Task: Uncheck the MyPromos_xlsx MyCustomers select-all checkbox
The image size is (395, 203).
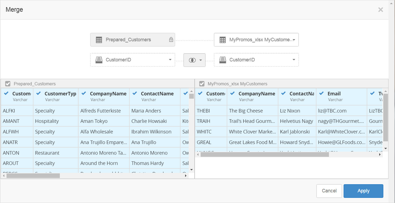Action: [x=202, y=84]
